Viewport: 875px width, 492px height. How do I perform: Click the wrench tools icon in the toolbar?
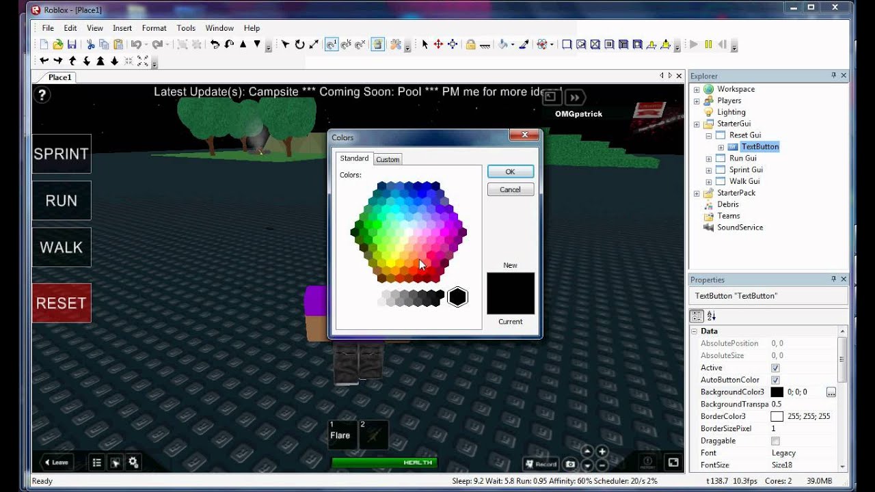[395, 44]
